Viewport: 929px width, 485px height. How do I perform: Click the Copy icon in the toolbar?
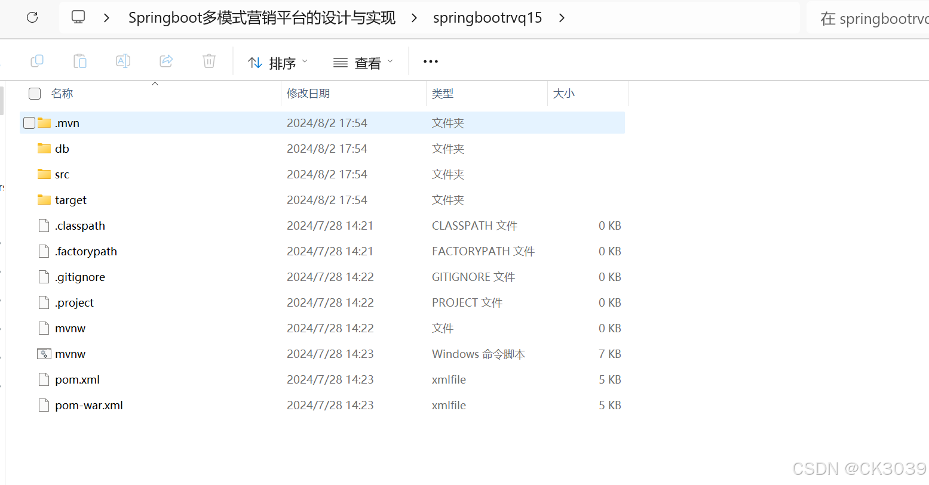(x=37, y=61)
